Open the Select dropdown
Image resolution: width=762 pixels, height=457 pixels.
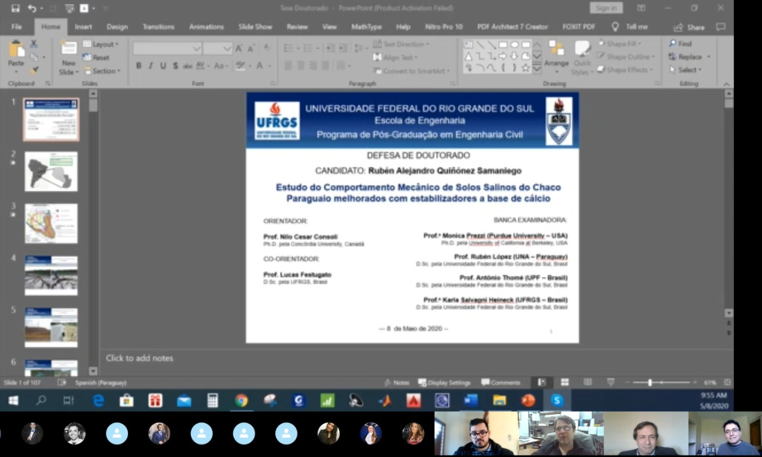coord(685,70)
